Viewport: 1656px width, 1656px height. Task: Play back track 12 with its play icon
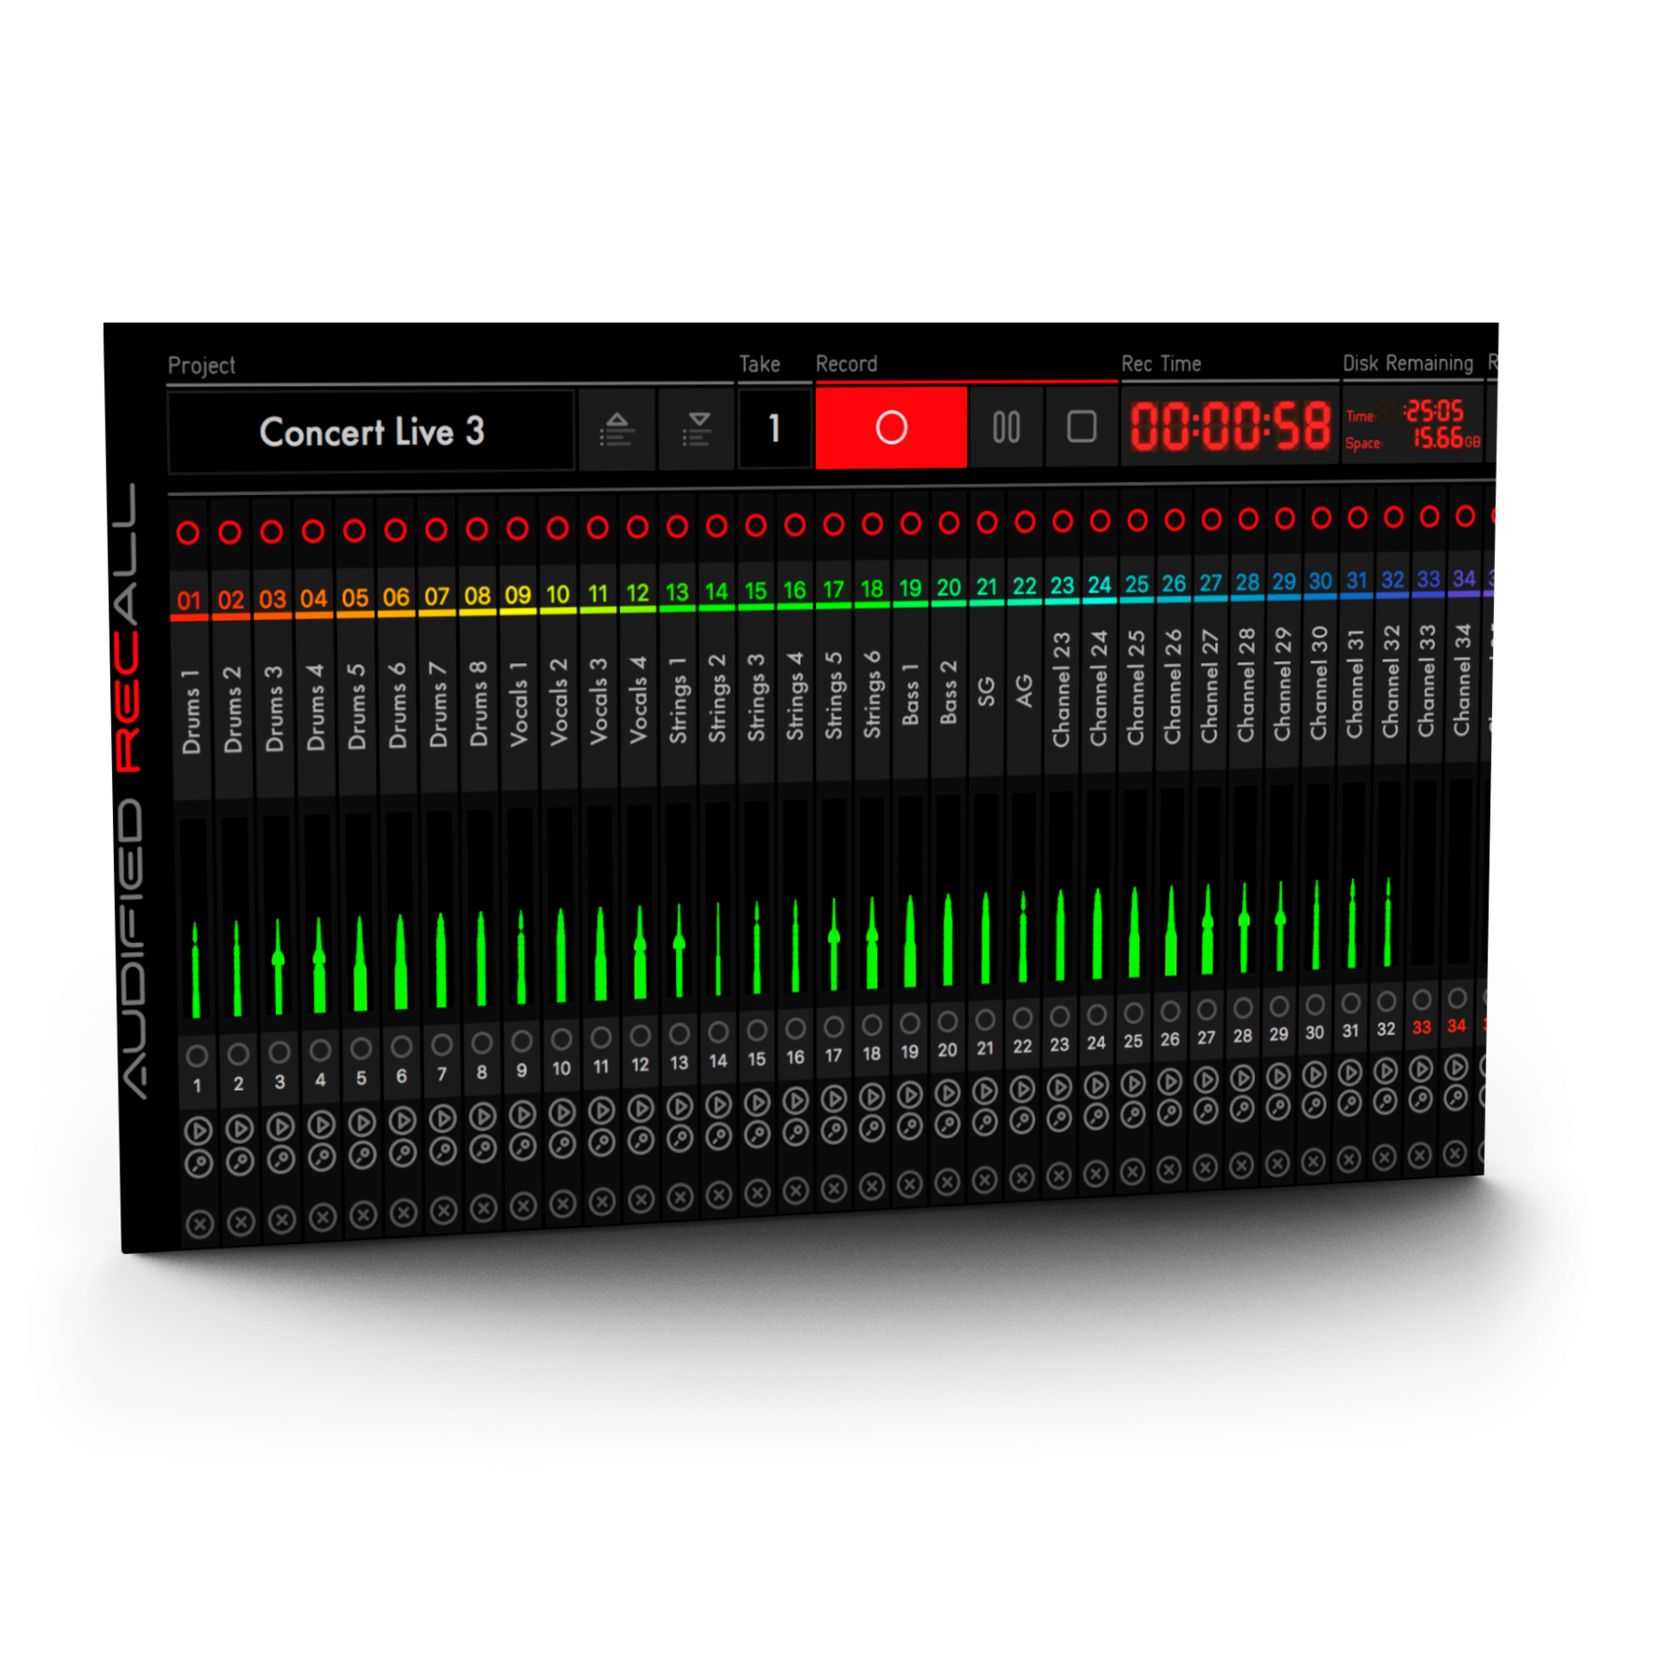(640, 1110)
